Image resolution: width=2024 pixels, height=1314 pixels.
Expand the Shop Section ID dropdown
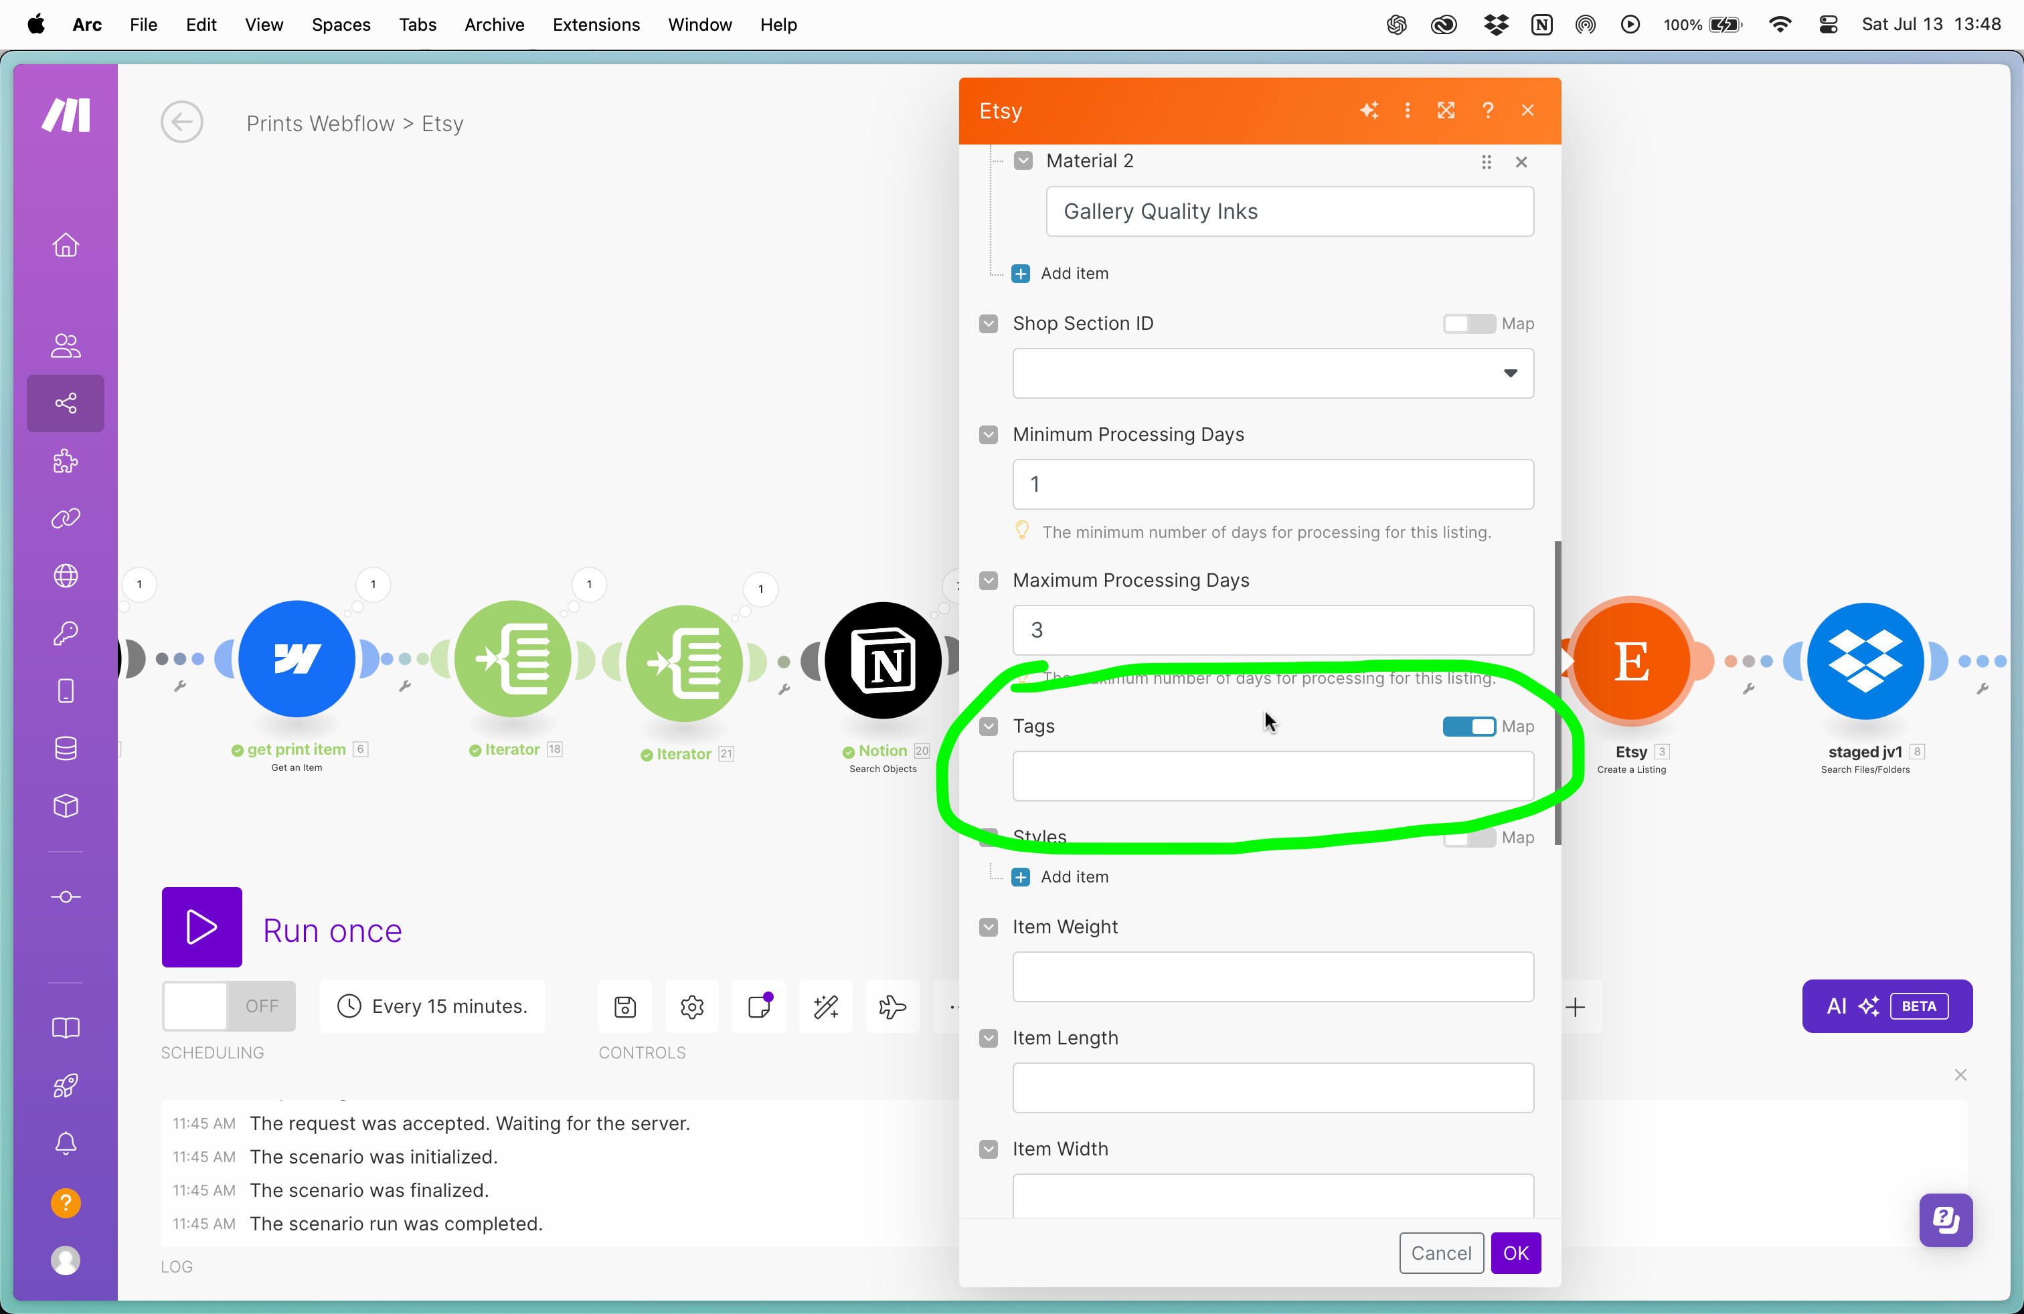pyautogui.click(x=1509, y=373)
